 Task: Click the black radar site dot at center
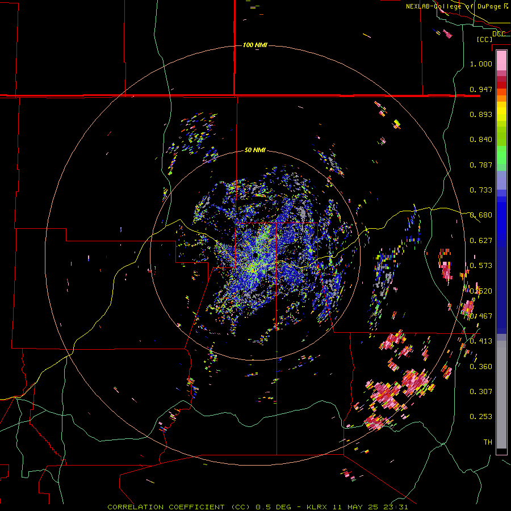coord(255,255)
